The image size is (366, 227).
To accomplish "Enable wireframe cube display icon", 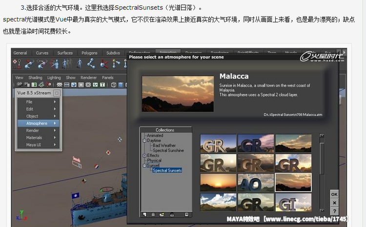I will click(114, 84).
